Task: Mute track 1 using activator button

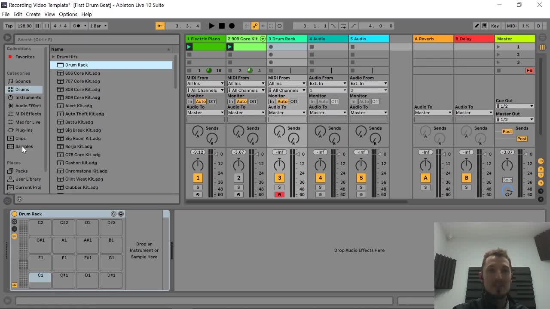Action: pyautogui.click(x=198, y=178)
